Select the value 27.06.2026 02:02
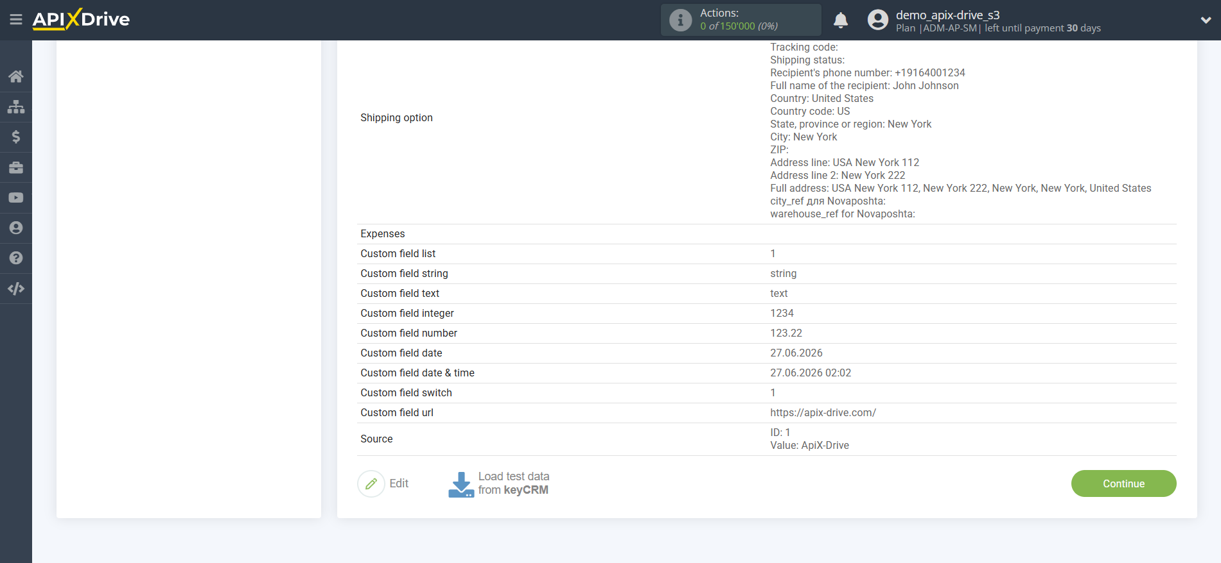 [811, 373]
